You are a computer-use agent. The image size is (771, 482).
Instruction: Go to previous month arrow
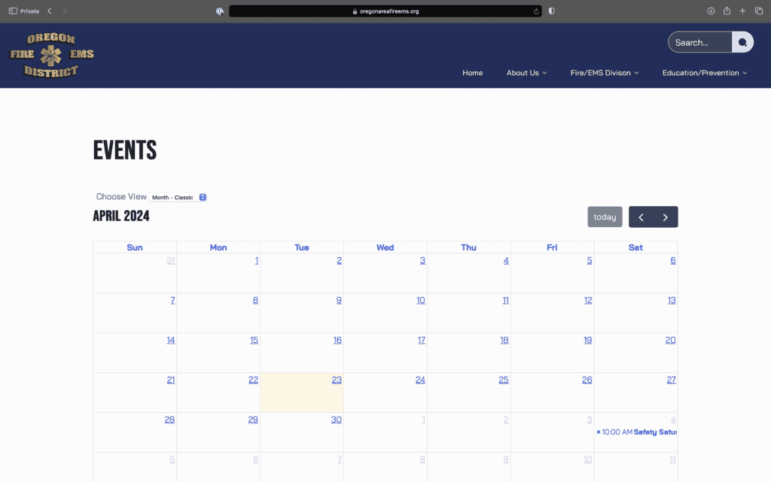point(641,217)
